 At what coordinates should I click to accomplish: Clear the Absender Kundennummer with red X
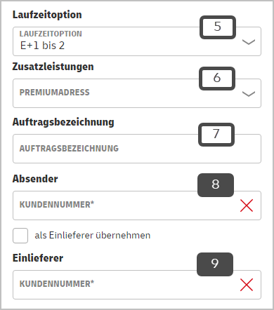point(247,205)
